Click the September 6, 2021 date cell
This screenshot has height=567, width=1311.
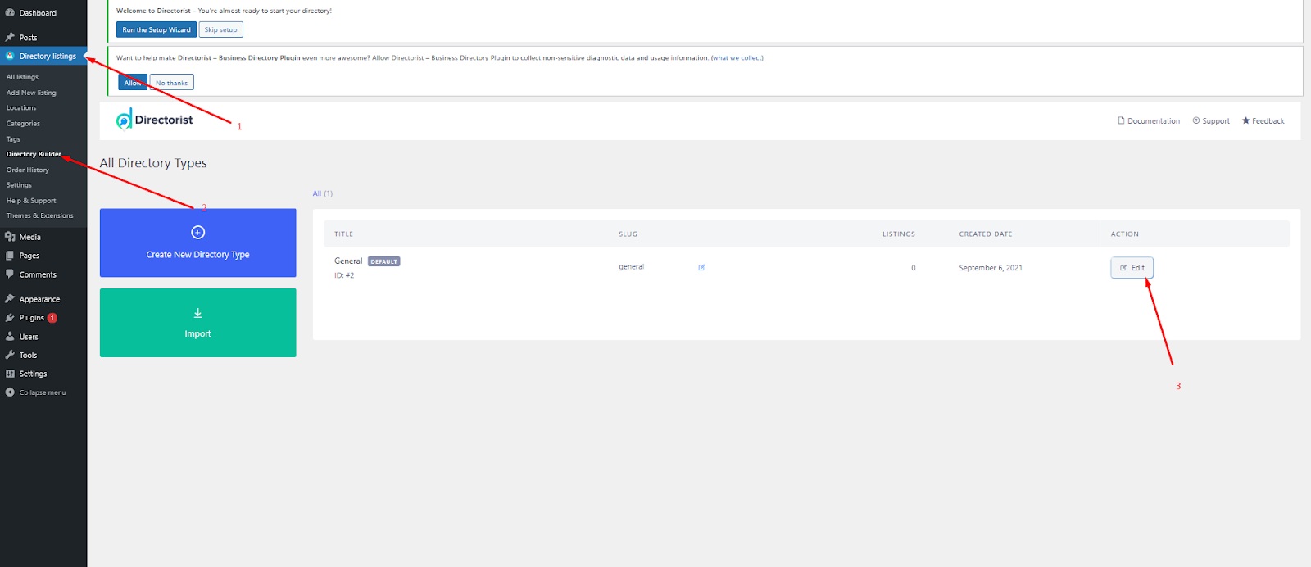[991, 268]
